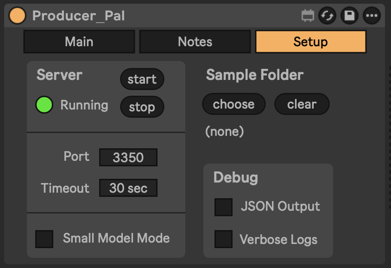
Task: Enable Verbose Logs
Action: tap(223, 239)
